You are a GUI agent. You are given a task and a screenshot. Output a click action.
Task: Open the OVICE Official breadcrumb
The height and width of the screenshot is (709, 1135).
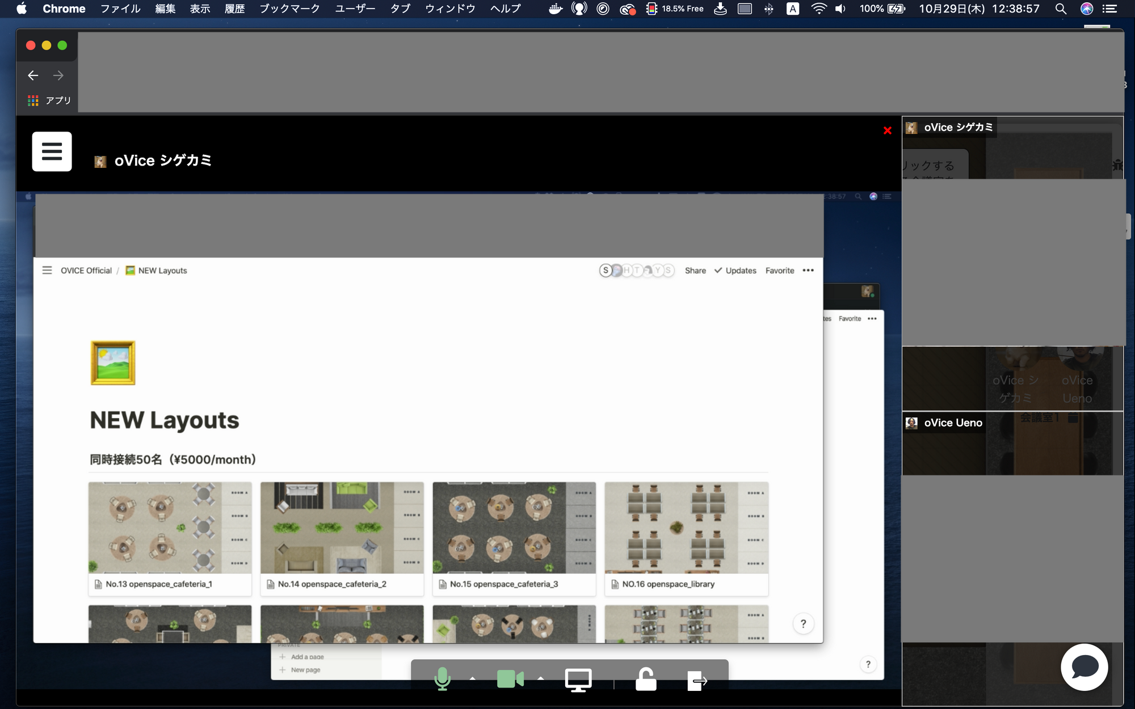click(86, 271)
